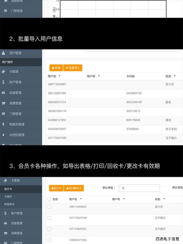Click the water drop icon of 水控机管理

click(x=3, y=135)
